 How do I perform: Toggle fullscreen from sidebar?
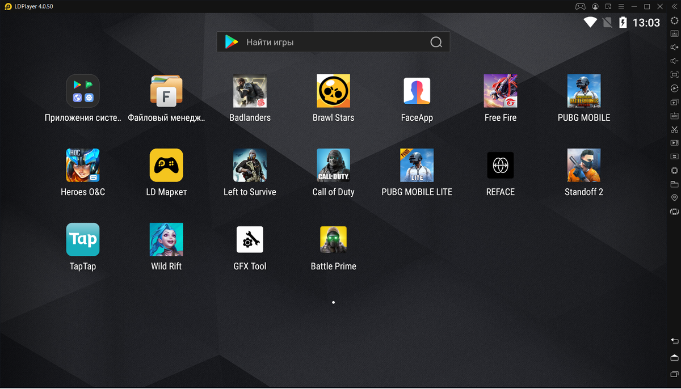tap(674, 74)
